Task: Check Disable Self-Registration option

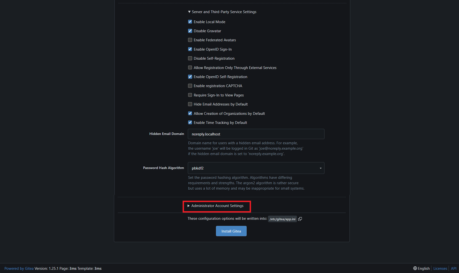Action: (190, 58)
